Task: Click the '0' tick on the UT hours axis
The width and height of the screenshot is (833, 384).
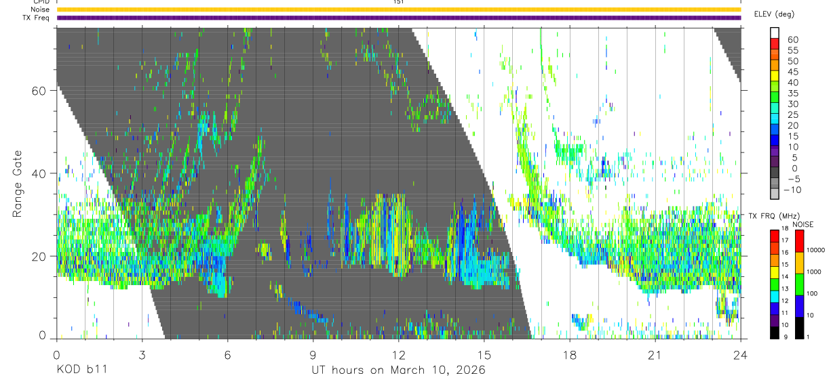Action: pos(56,354)
